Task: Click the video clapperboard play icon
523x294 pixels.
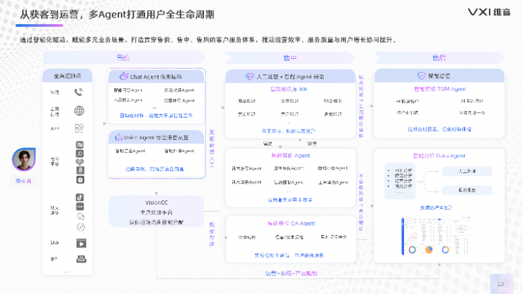Action: tap(81, 243)
